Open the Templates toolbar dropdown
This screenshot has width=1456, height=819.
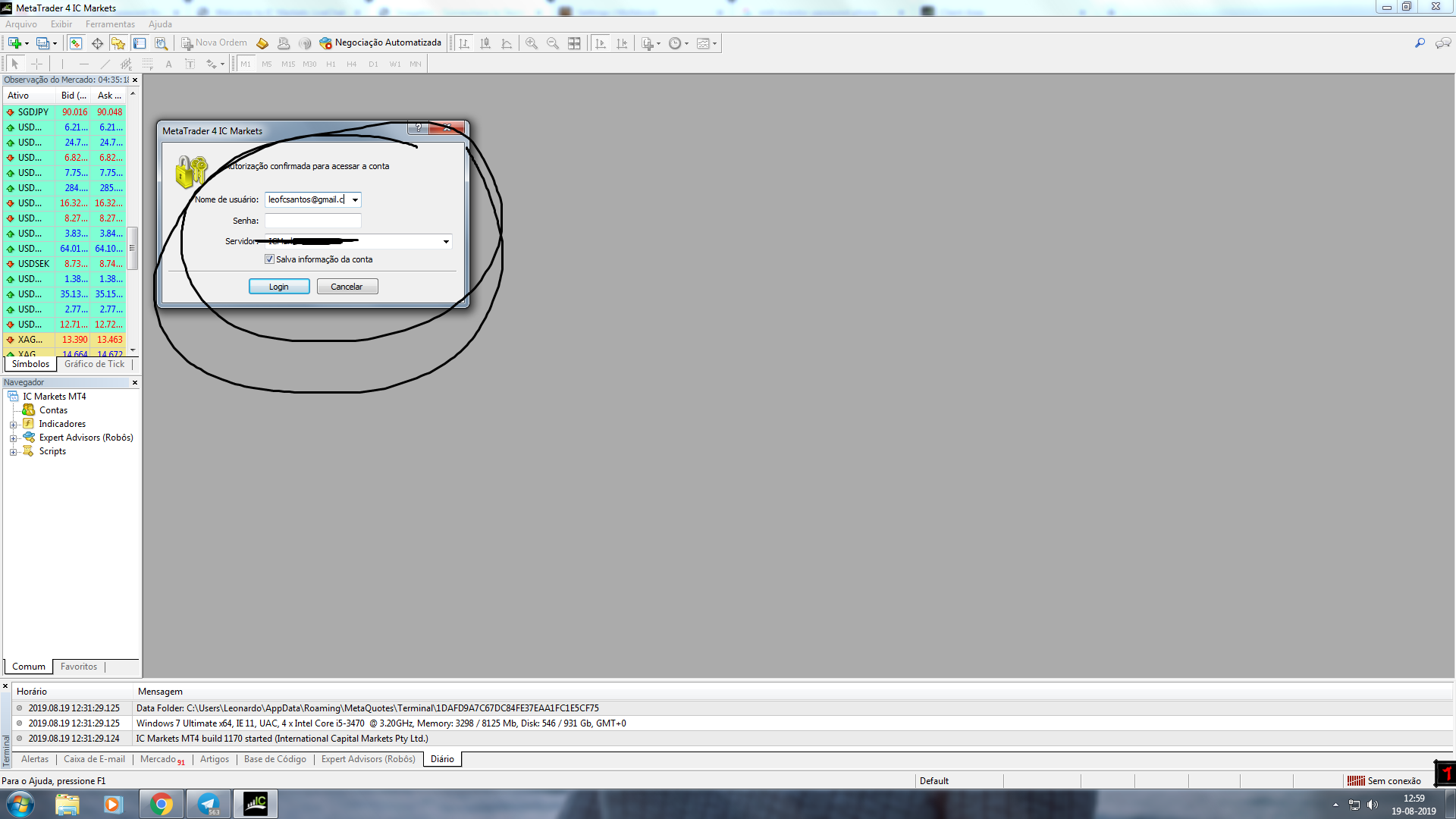[706, 43]
